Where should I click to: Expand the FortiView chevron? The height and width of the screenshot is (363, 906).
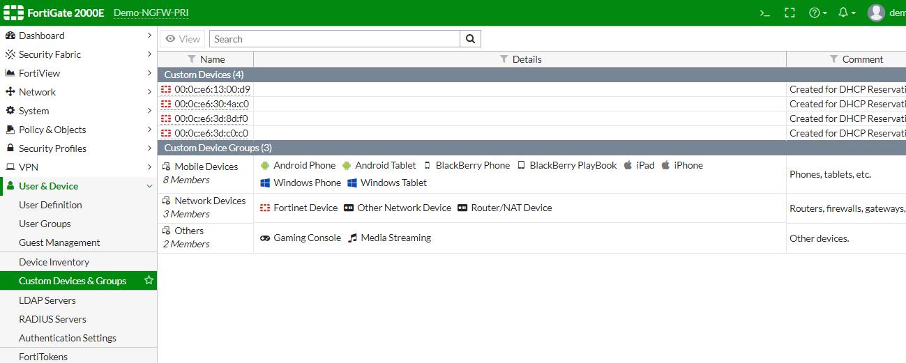tap(149, 73)
